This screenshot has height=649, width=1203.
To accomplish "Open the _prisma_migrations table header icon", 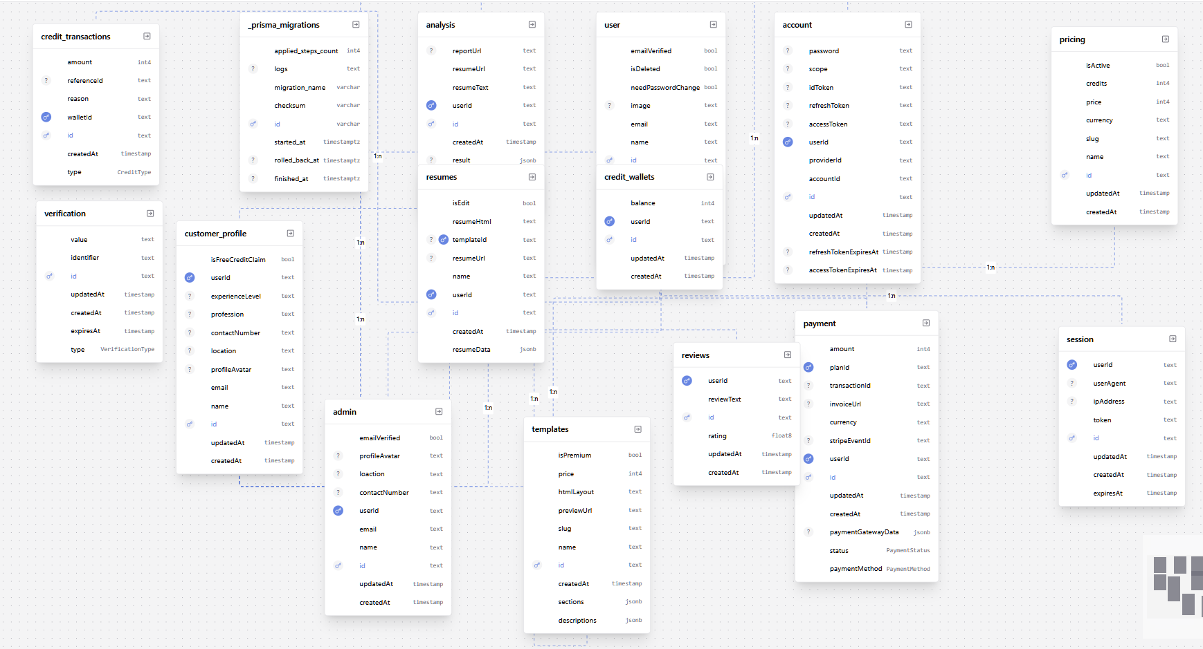I will tap(356, 24).
